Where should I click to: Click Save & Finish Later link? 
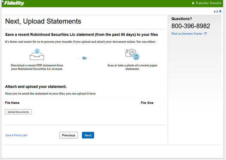tap(16, 135)
